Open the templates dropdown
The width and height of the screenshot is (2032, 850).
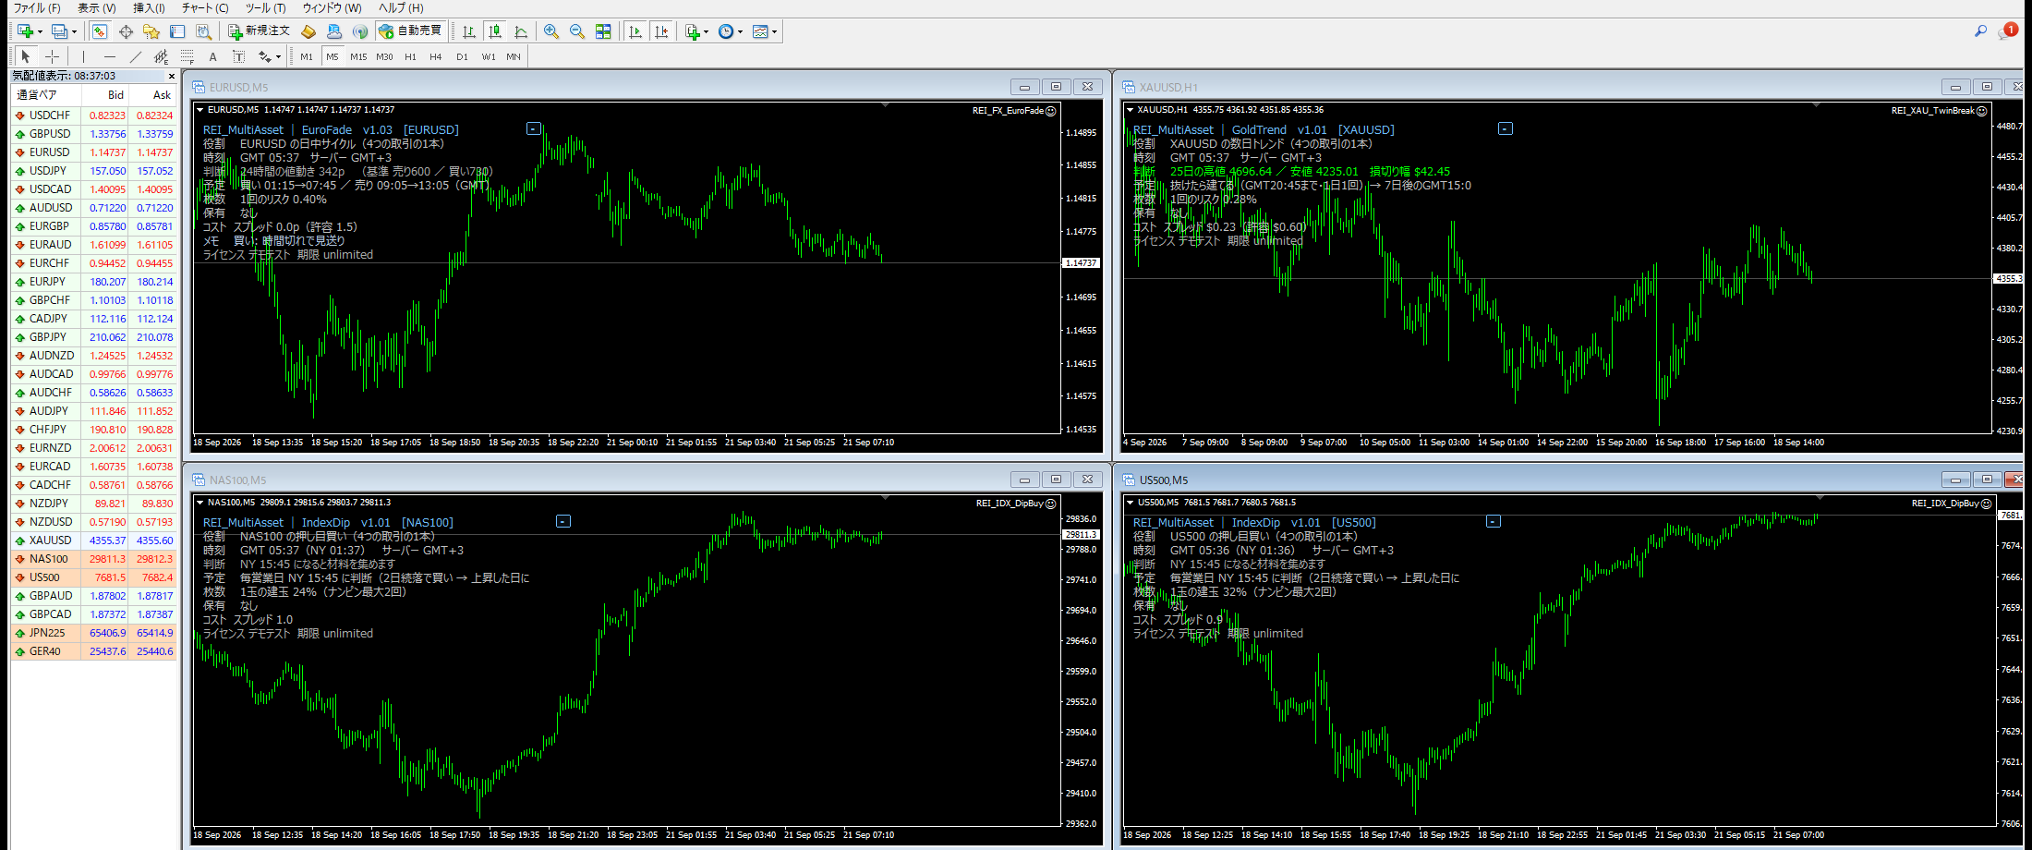(774, 32)
